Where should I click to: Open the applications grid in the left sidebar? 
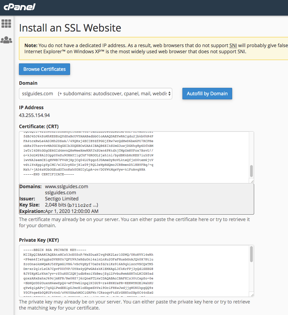click(x=6, y=23)
